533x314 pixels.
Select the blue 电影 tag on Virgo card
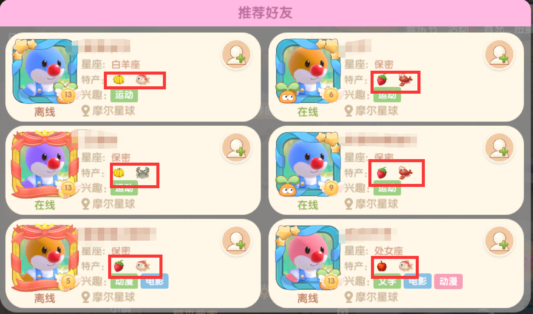417,281
